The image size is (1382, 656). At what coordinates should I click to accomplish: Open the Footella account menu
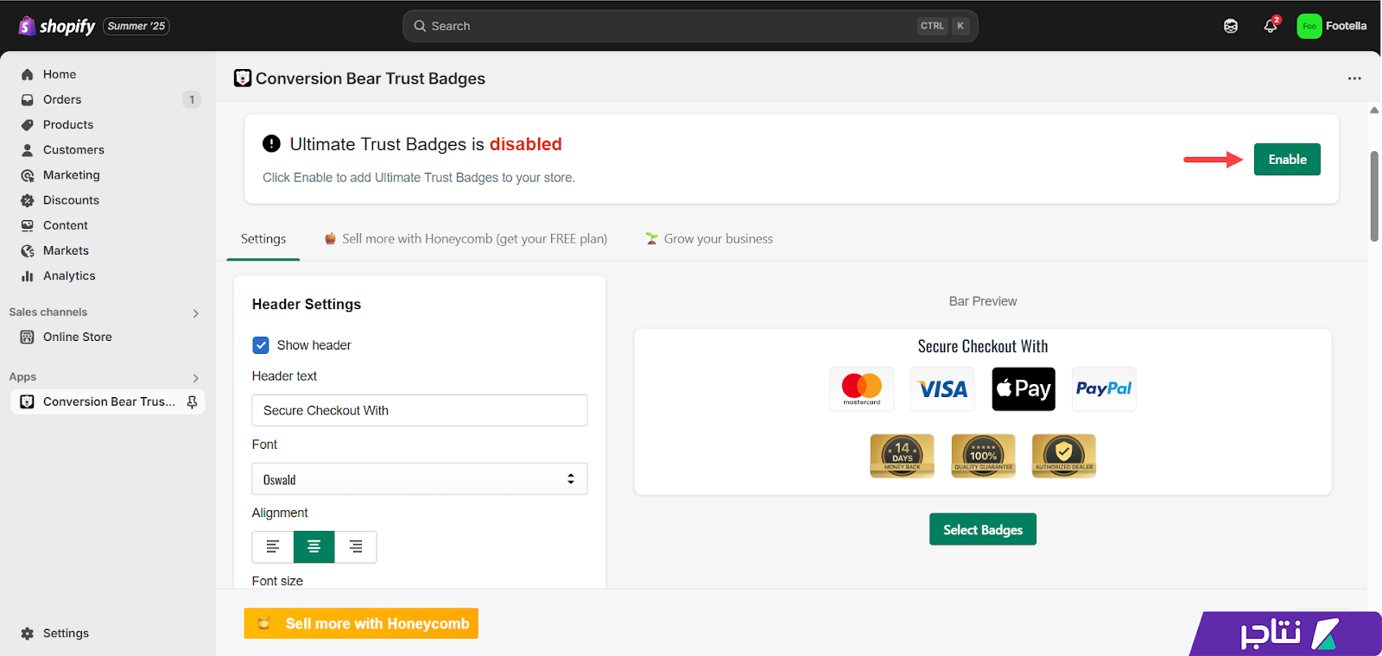1332,26
